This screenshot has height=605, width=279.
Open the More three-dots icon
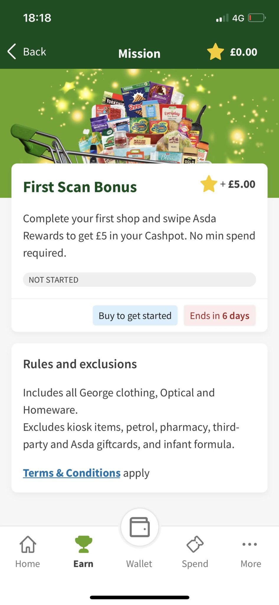(250, 544)
